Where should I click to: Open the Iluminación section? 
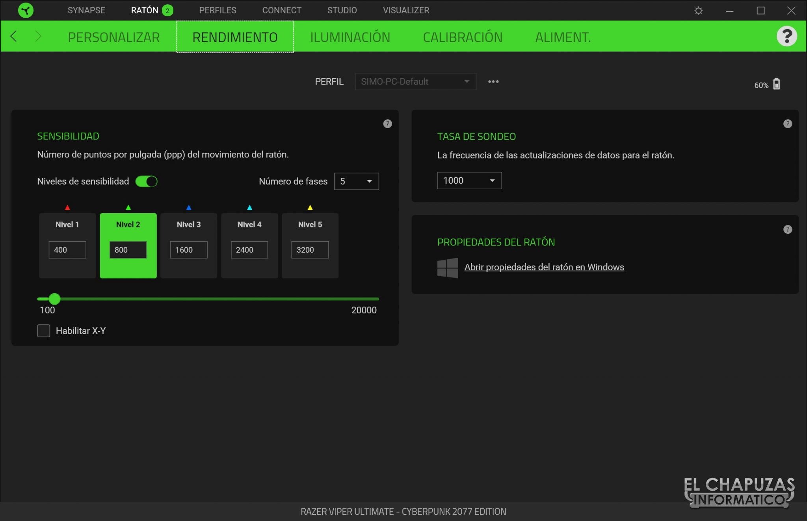point(350,37)
